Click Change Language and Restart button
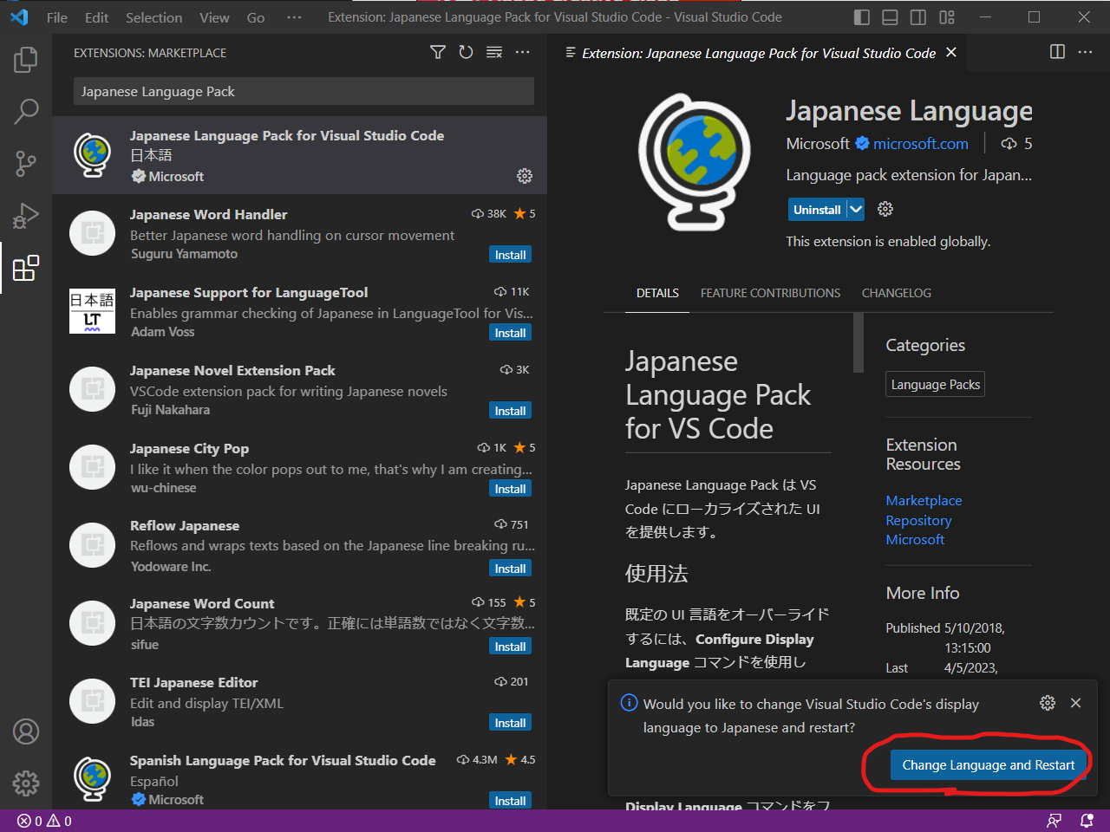This screenshot has width=1110, height=832. 988,765
